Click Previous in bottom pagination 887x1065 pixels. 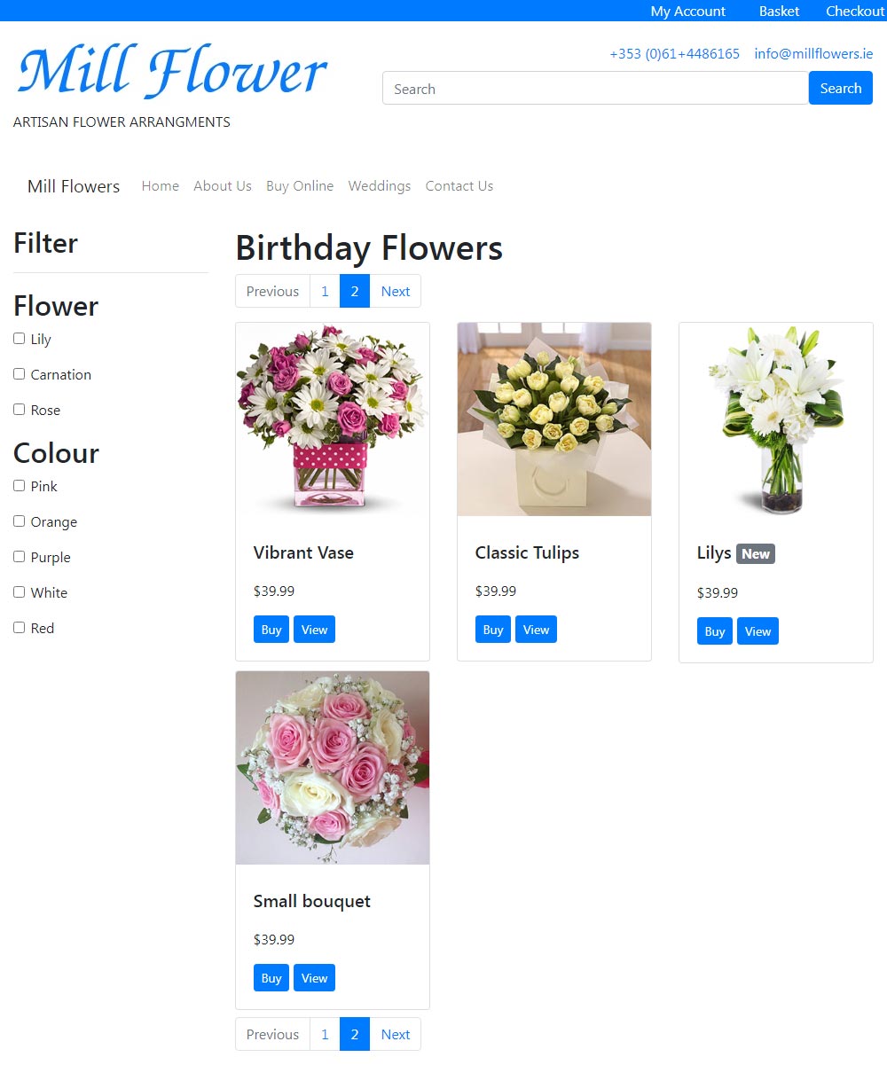pos(272,1034)
